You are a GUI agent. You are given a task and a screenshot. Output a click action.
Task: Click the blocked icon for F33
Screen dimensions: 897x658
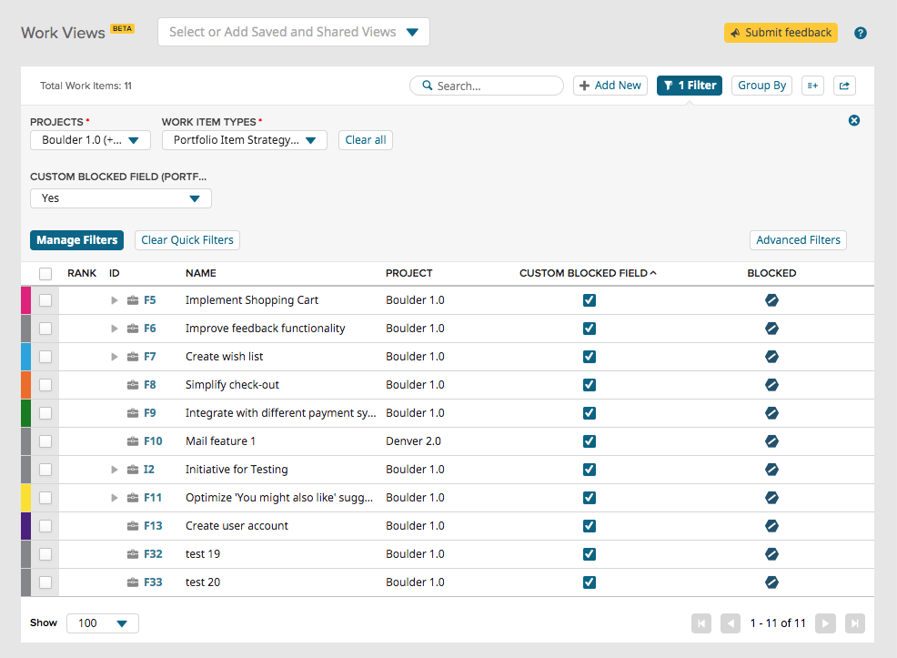tap(771, 582)
